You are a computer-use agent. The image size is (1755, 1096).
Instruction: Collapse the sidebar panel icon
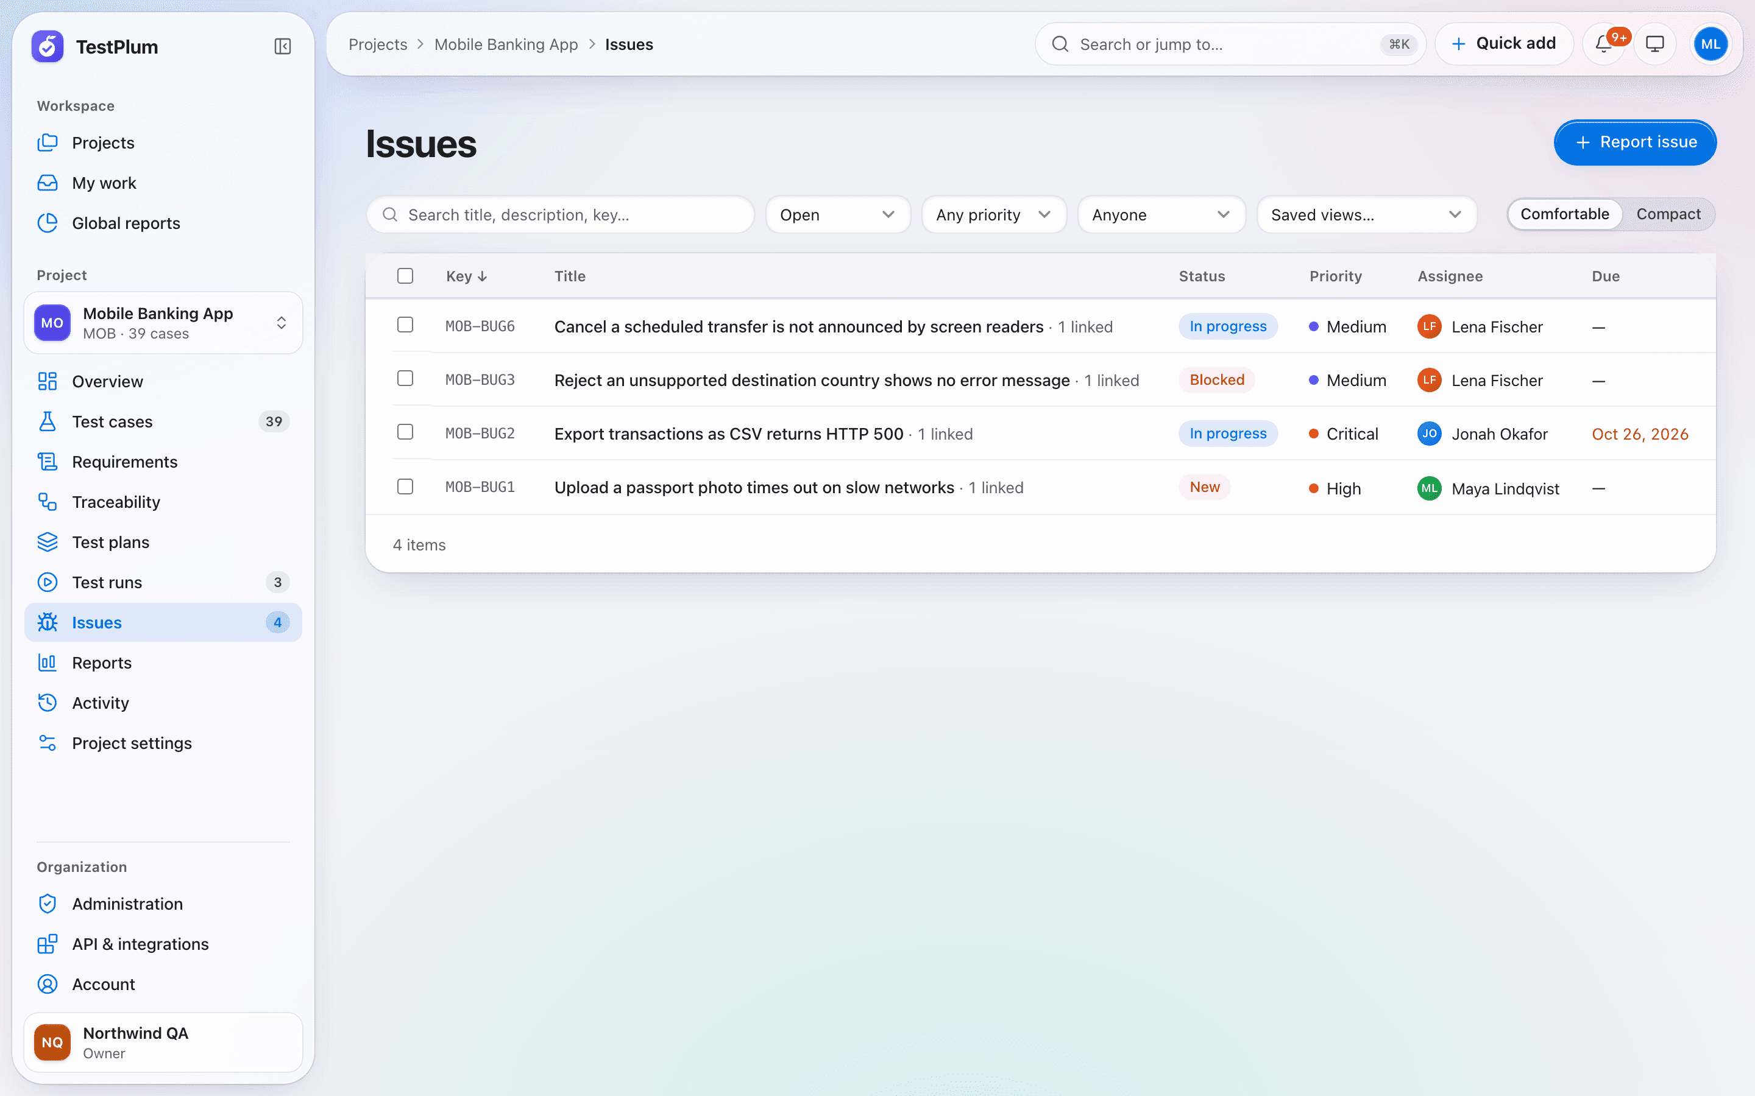coord(283,46)
